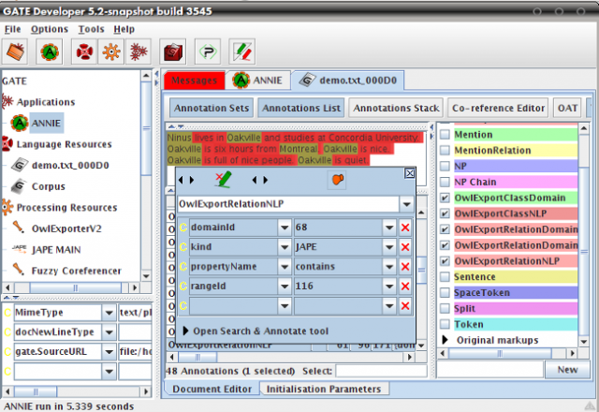Open the File menu
Viewport: 599px width, 412px height.
coord(12,29)
